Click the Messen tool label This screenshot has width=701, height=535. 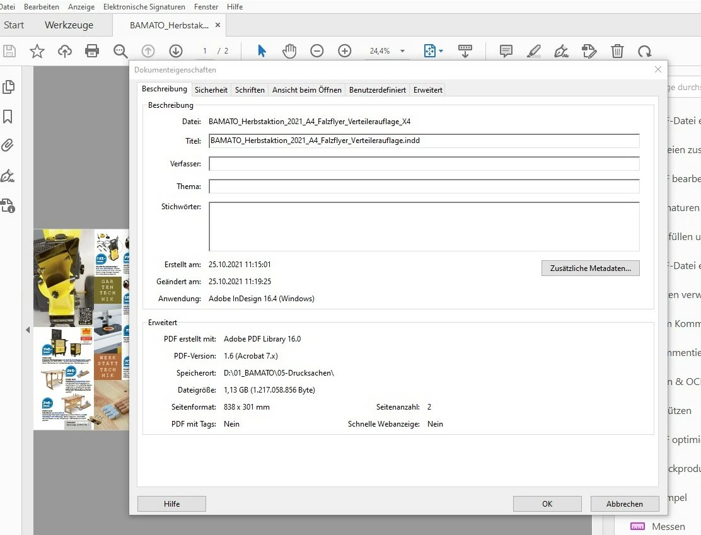pos(668,527)
